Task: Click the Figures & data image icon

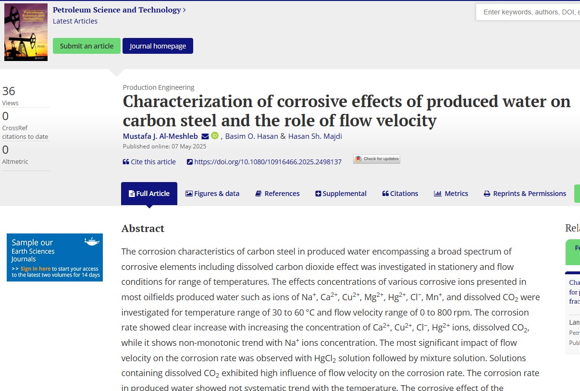Action: pos(189,194)
